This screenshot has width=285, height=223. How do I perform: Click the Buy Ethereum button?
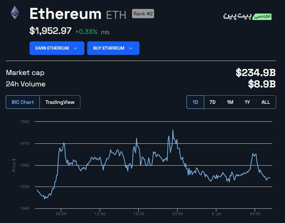pos(113,48)
